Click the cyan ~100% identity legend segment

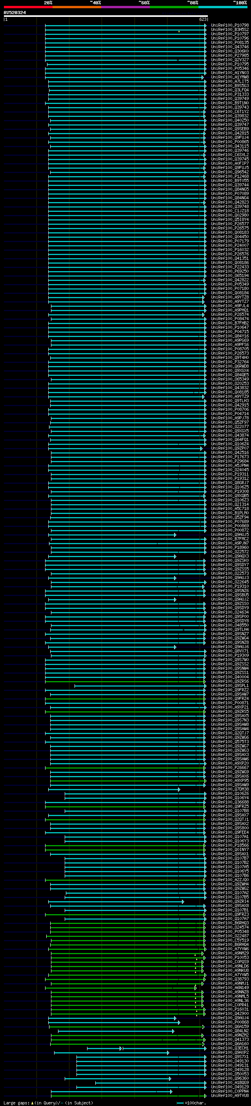click(223, 7)
